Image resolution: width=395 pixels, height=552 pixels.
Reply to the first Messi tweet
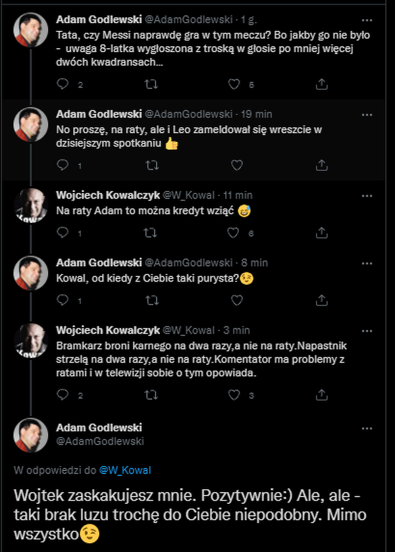coord(63,84)
